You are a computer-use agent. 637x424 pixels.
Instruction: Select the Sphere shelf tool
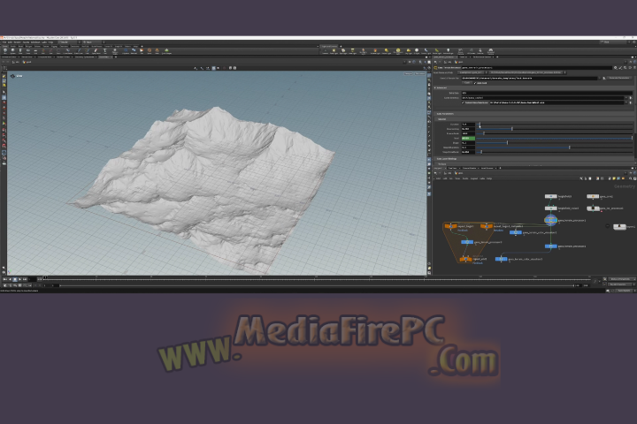[x=12, y=50]
